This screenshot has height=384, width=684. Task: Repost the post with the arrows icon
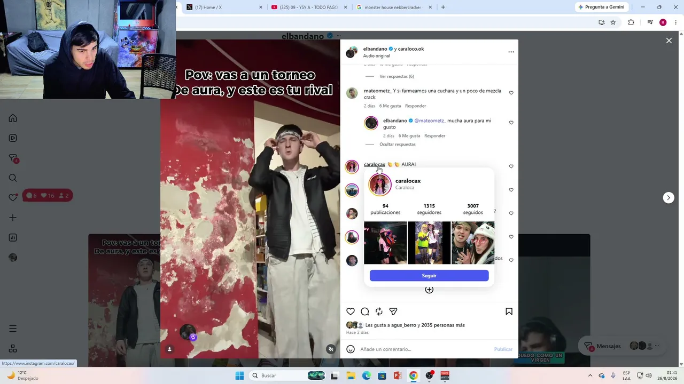[379, 311]
